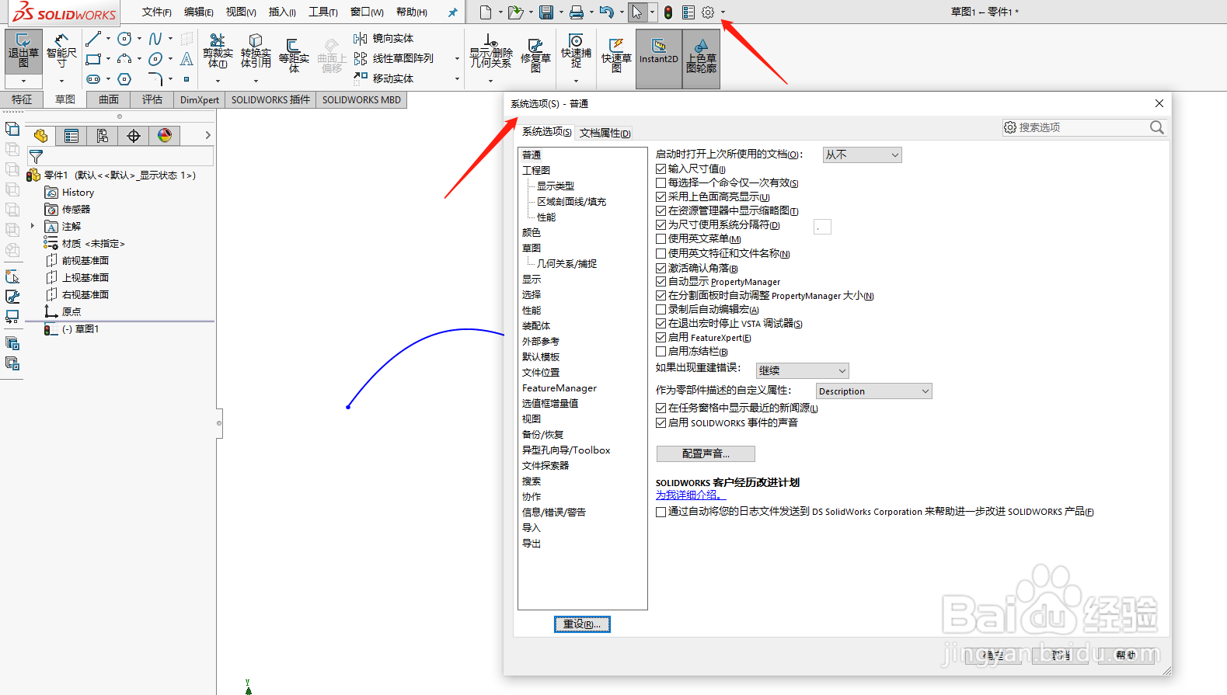The width and height of the screenshot is (1227, 695).
Task: Select the Spline curve tool
Action: pyautogui.click(x=155, y=39)
